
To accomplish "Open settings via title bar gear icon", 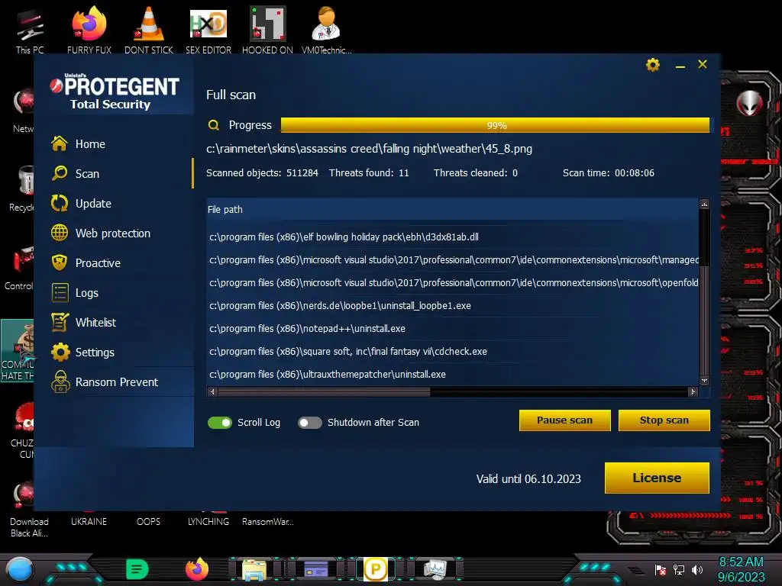I will point(652,65).
